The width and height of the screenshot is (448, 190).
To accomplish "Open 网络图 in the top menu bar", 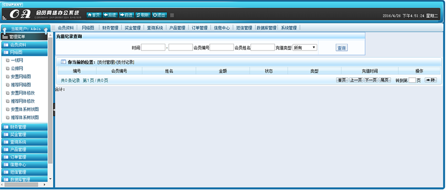I will coord(88,28).
